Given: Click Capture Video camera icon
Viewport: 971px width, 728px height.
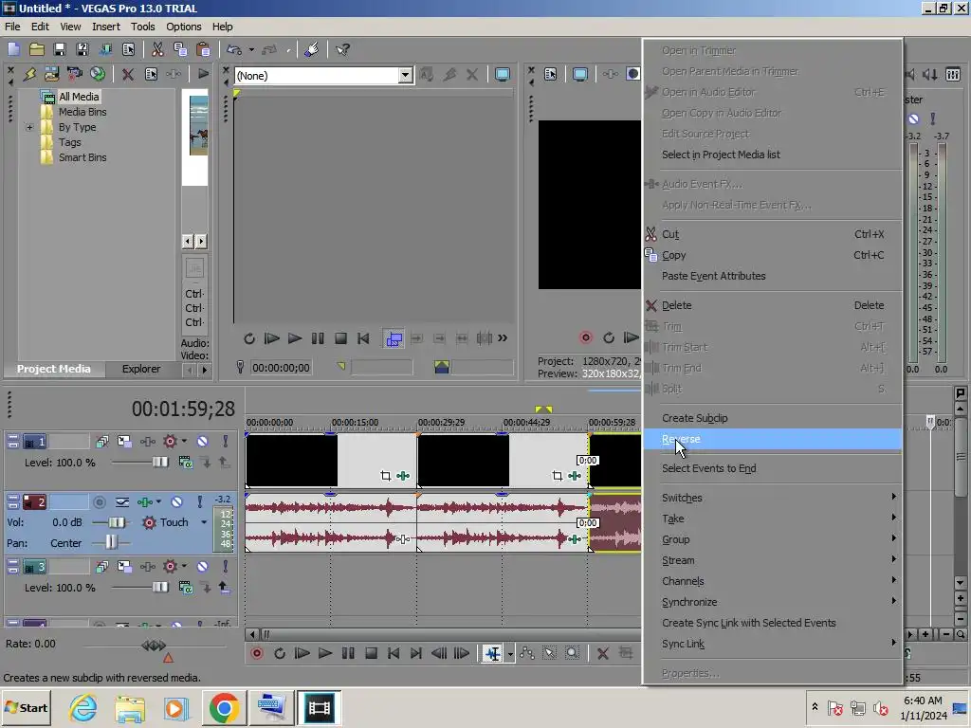Looking at the screenshot, I should pos(74,74).
